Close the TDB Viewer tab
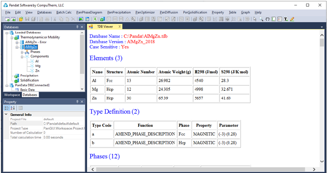 click(x=120, y=27)
